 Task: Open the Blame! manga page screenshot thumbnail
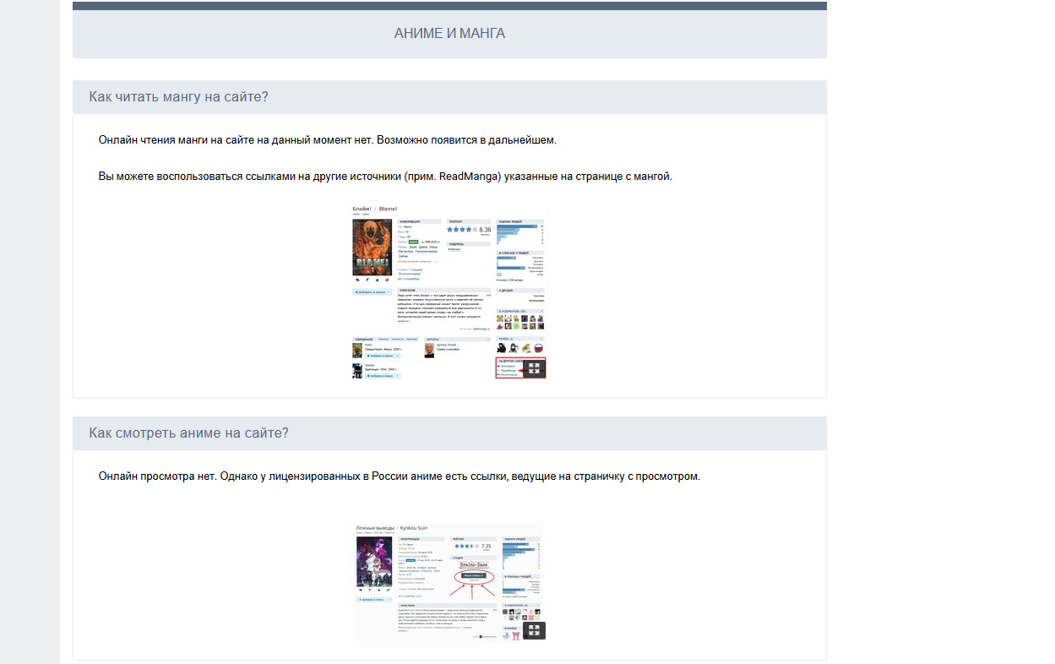[x=449, y=291]
